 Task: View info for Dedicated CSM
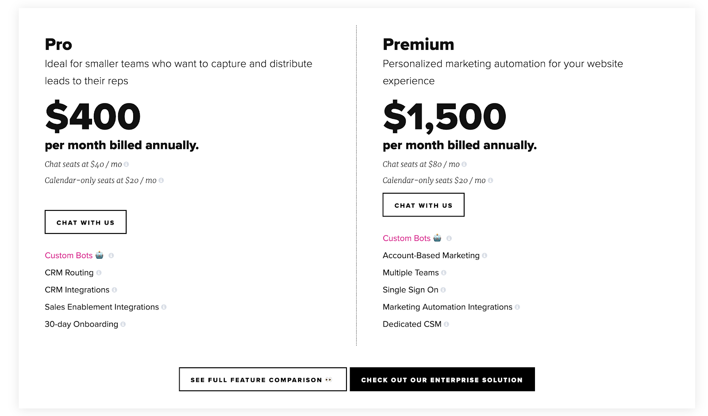[447, 324]
